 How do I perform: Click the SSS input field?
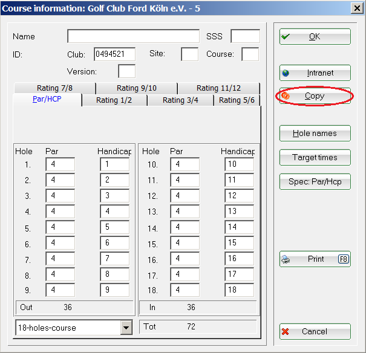(x=246, y=36)
